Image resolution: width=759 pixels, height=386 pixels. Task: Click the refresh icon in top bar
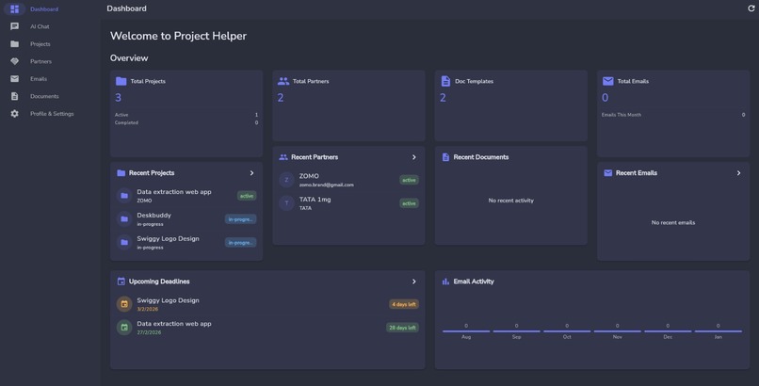point(751,8)
